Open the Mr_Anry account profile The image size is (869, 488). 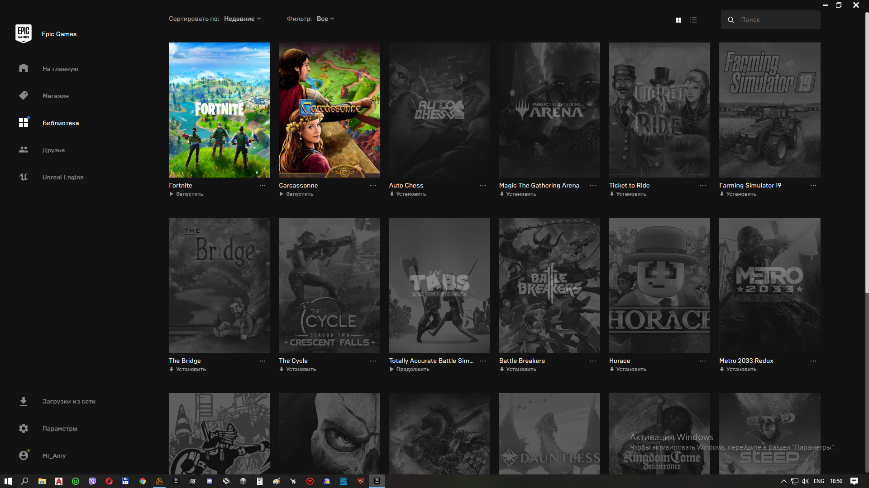43,455
